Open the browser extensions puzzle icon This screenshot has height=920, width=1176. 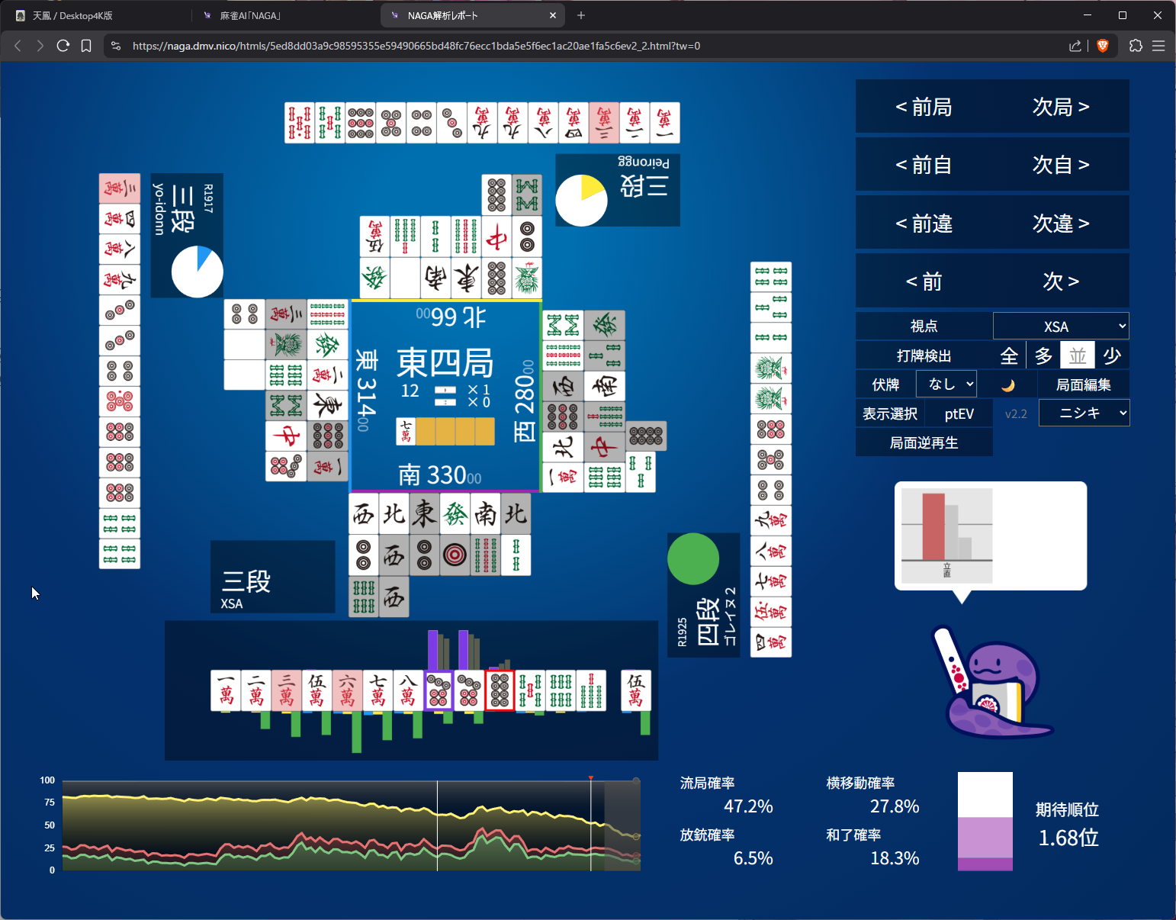pyautogui.click(x=1136, y=46)
